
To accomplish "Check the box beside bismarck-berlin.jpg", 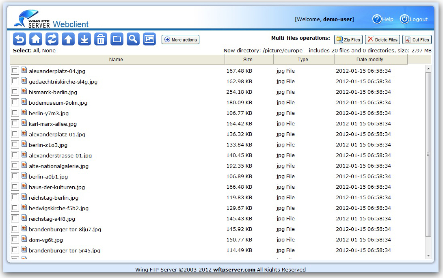I will [15, 92].
